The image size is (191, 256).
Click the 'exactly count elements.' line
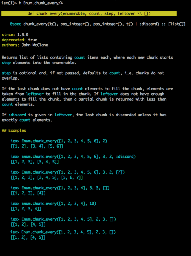pyautogui.click(x=27, y=120)
